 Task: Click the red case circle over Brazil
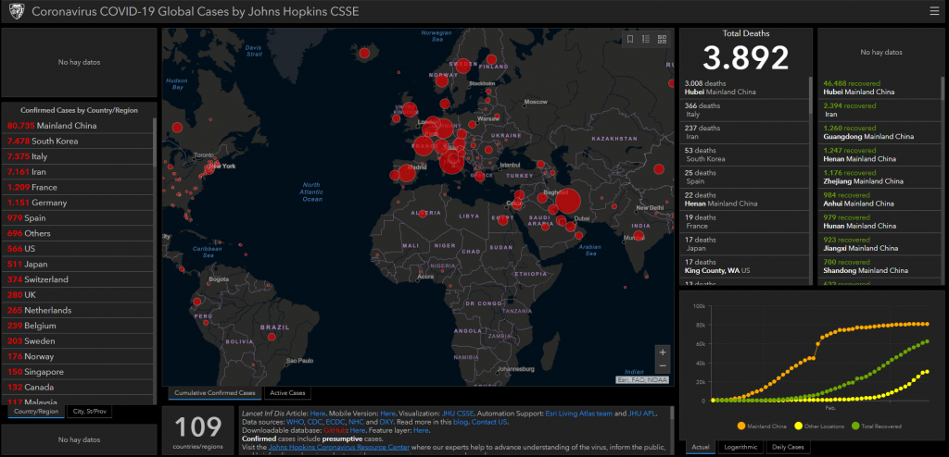272,337
